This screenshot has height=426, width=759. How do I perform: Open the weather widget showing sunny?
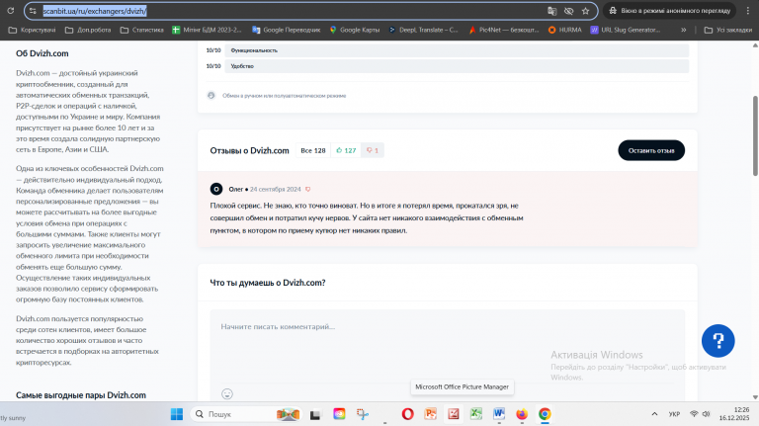[13, 418]
